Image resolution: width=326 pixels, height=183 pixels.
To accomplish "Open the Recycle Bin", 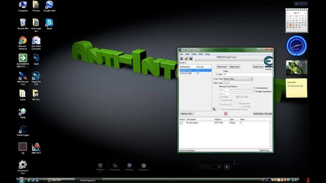I will tap(23, 24).
